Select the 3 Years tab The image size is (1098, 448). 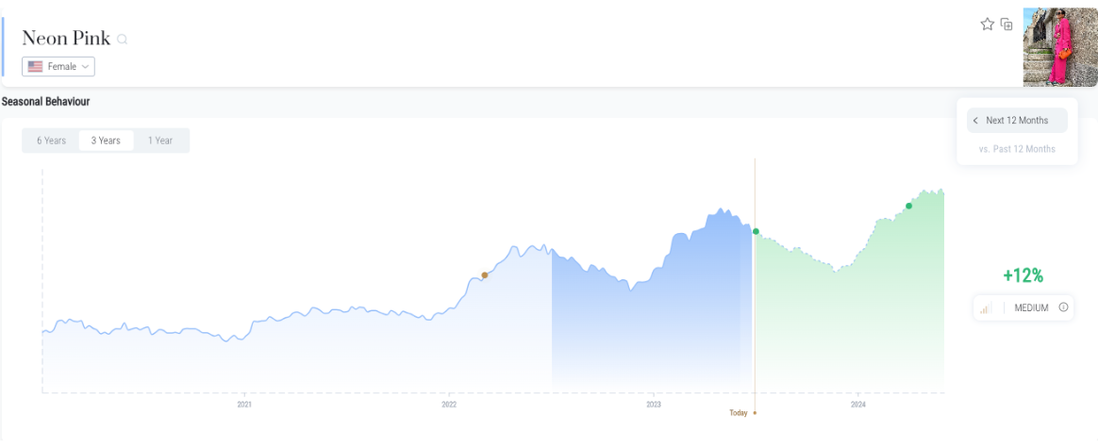click(x=106, y=141)
